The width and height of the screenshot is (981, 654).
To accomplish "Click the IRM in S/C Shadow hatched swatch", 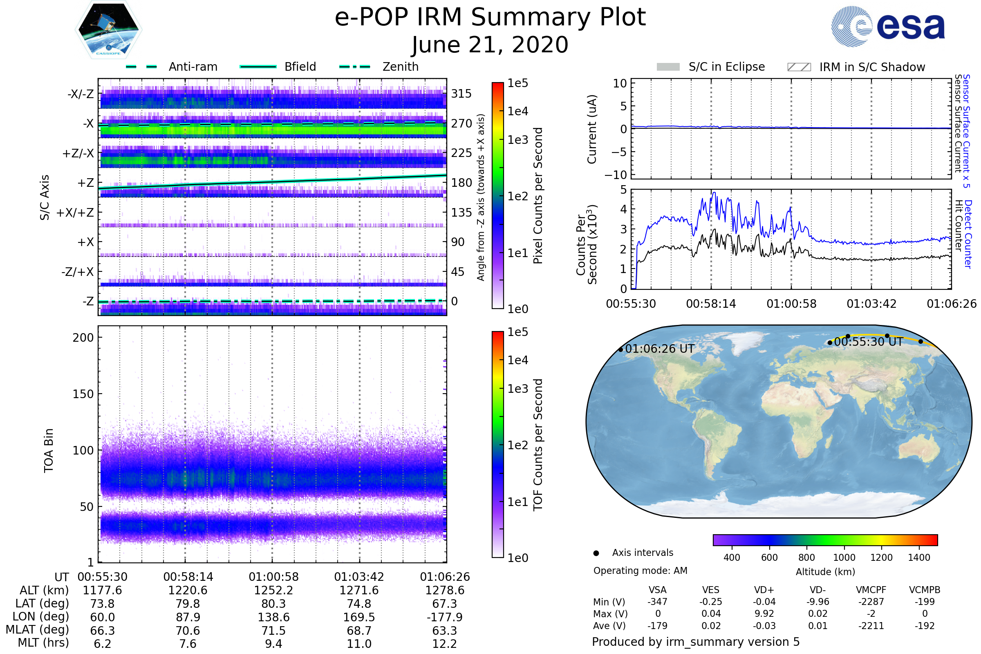I will (x=799, y=67).
